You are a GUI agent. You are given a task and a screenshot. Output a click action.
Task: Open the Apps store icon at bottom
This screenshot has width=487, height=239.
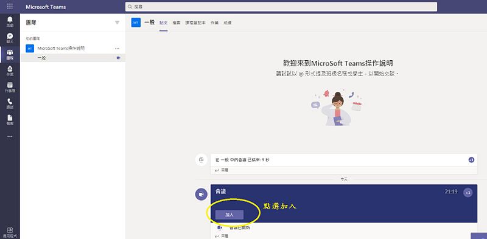(10, 232)
